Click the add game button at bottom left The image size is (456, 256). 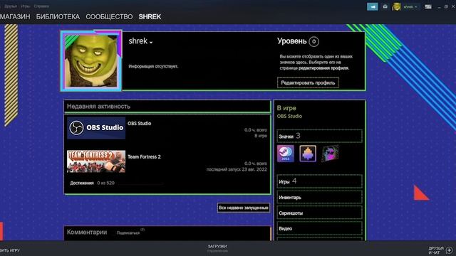click(x=10, y=250)
